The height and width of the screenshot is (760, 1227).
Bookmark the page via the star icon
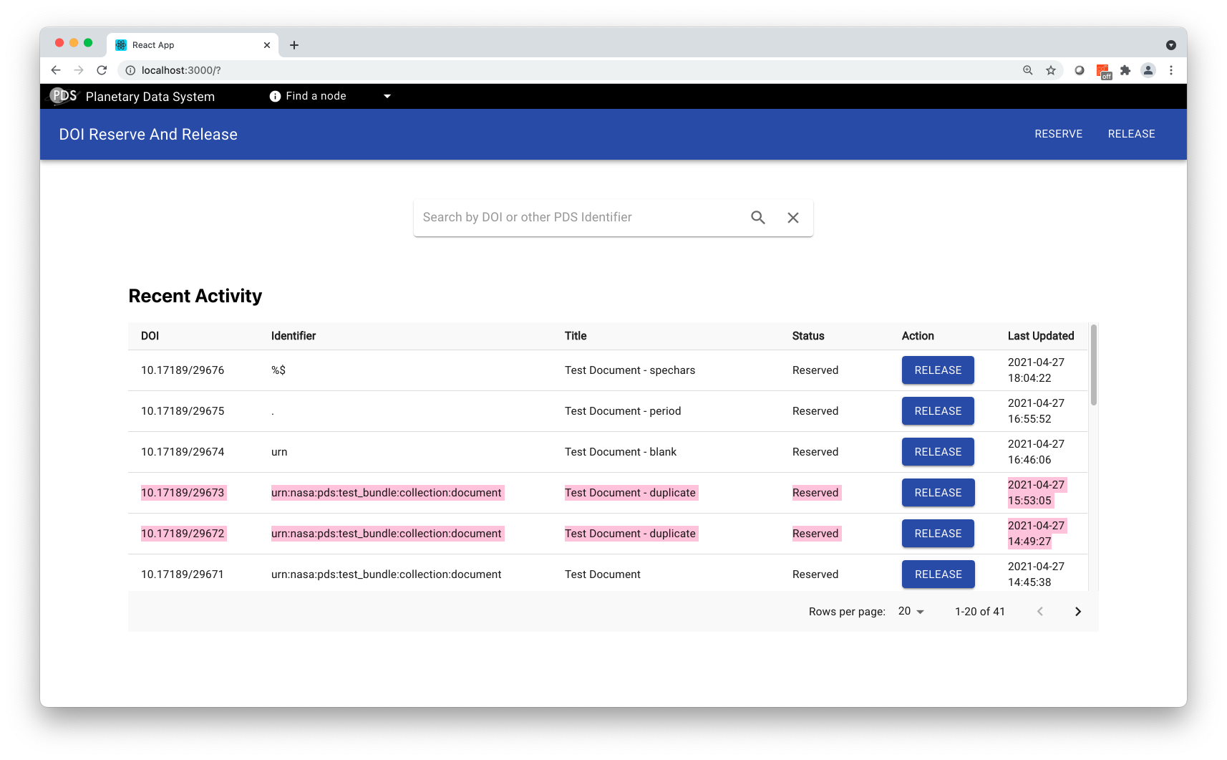pyautogui.click(x=1051, y=70)
